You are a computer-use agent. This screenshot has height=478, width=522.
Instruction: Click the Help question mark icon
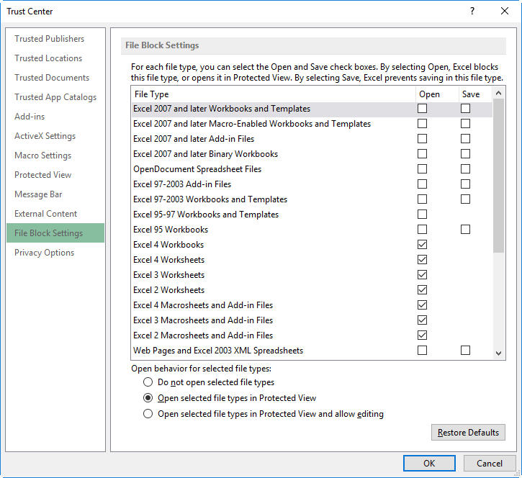coord(472,12)
